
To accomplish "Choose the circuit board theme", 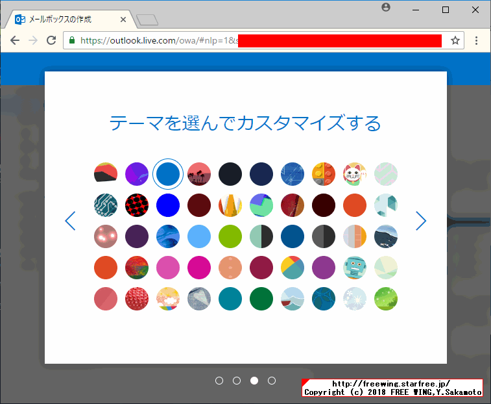I will click(x=106, y=205).
